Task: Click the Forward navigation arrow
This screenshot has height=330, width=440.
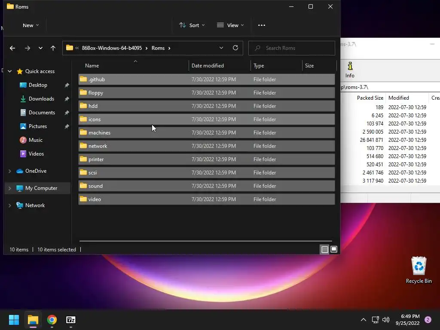Action: 27,48
